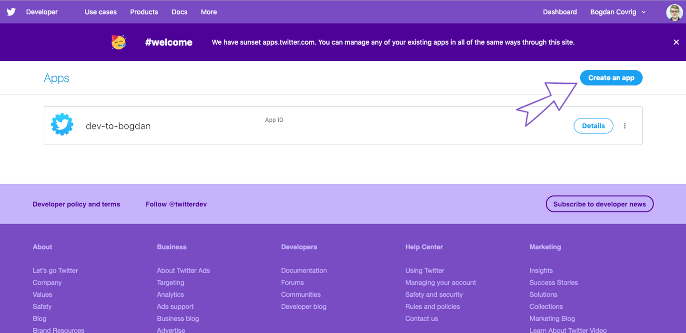Click the Create an app button
Image resolution: width=686 pixels, height=333 pixels.
(x=611, y=78)
